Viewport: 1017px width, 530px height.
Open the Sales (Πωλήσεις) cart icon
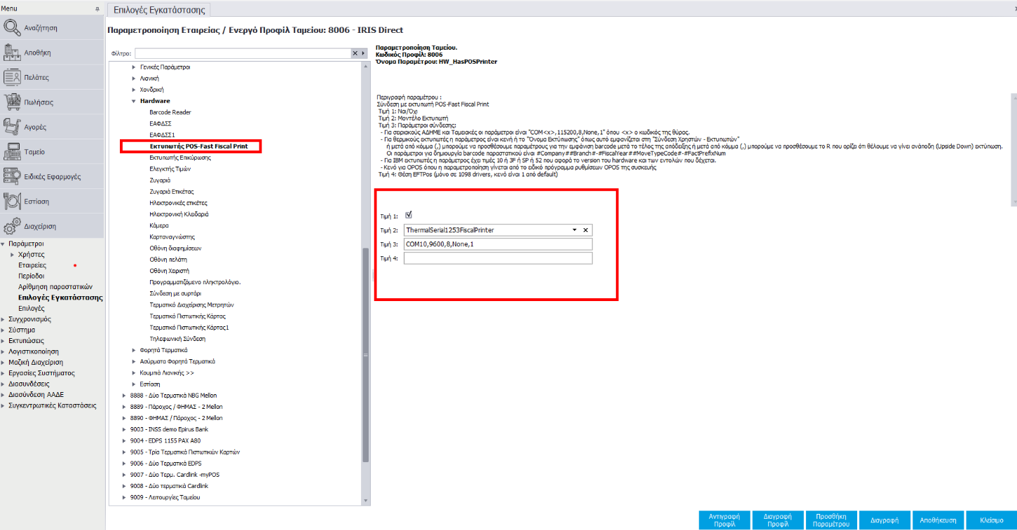click(x=13, y=102)
